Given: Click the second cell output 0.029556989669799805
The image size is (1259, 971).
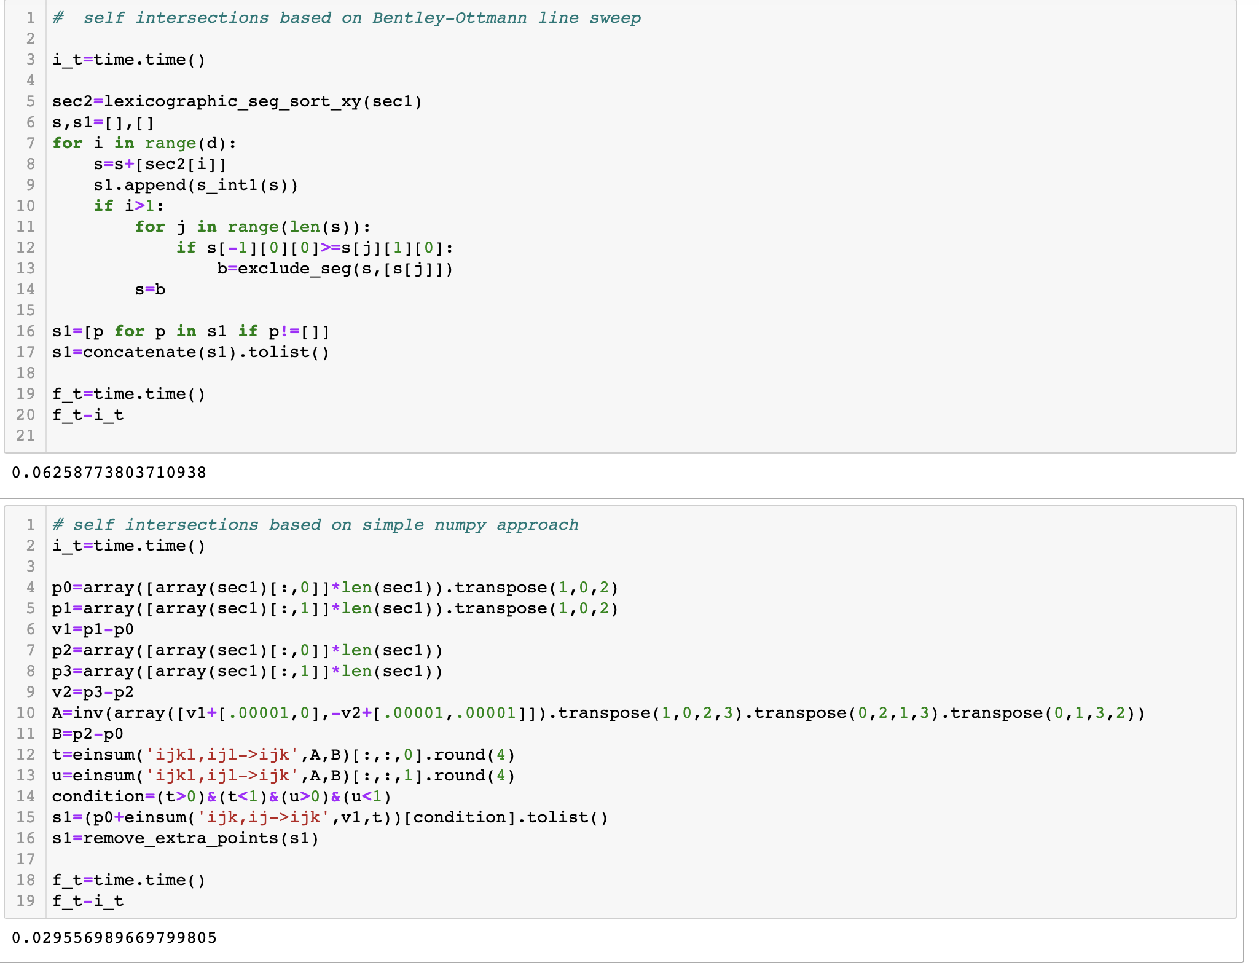Looking at the screenshot, I should point(114,938).
